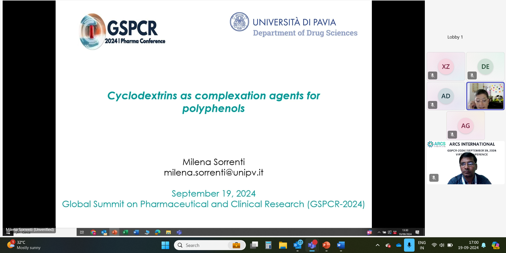This screenshot has height=253, width=506.
Task: Open the clock showing 17:00 19-09-2024
Action: tap(468, 245)
